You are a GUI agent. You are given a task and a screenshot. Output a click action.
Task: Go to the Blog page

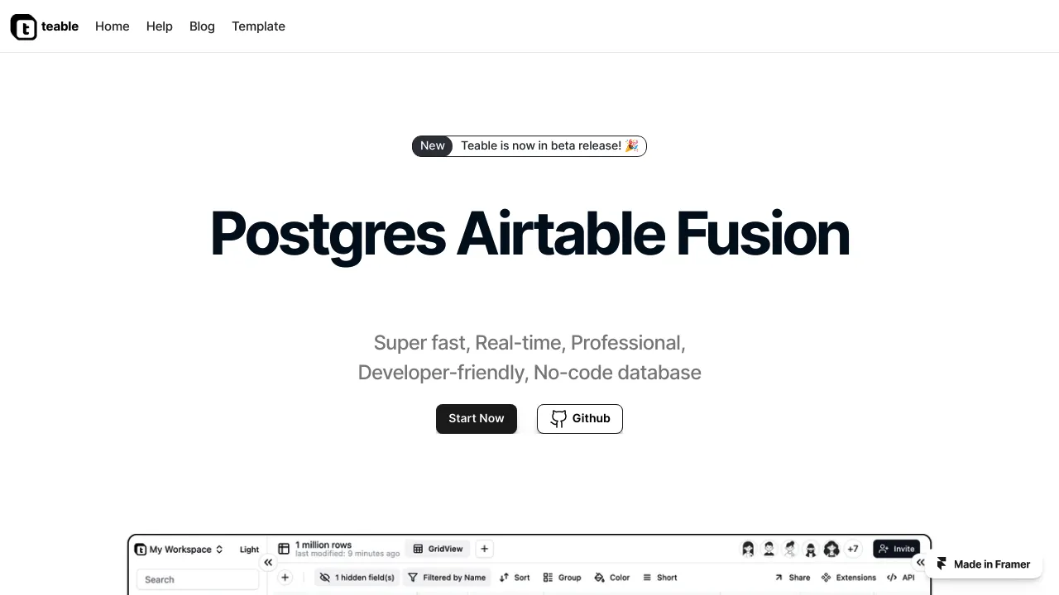[202, 26]
